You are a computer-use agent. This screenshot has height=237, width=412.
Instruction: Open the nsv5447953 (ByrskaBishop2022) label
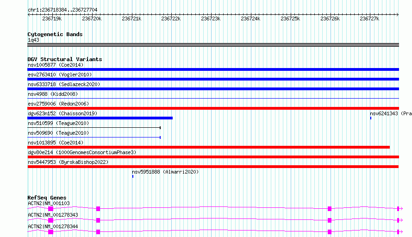tap(68, 162)
